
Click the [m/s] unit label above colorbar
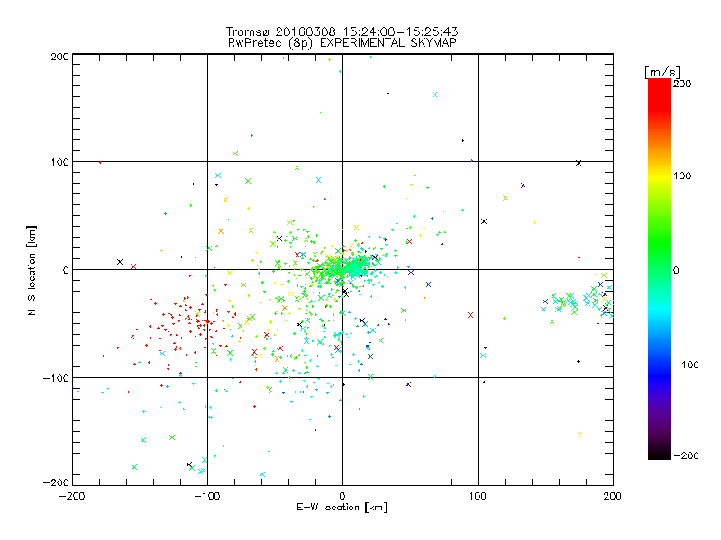click(x=662, y=72)
